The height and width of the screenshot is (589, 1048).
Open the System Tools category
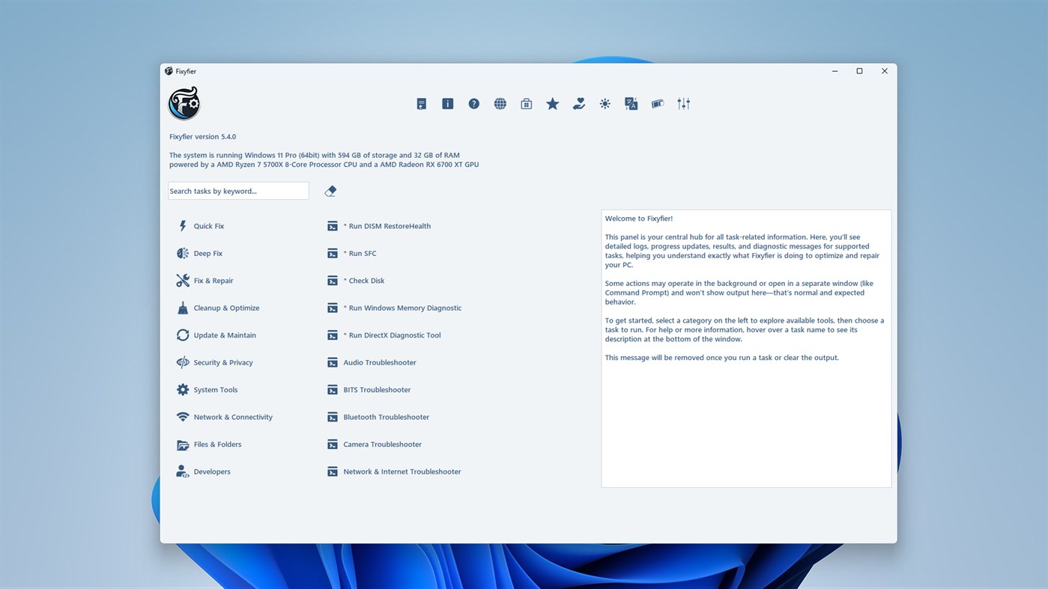coord(208,390)
